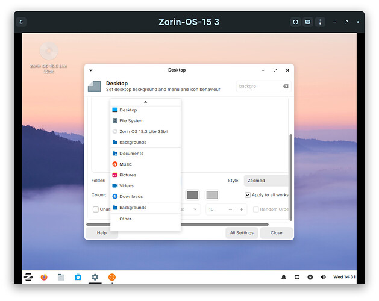Select the lower backgrounds folder entry
Viewport: 379px width, 301px height.
145,208
